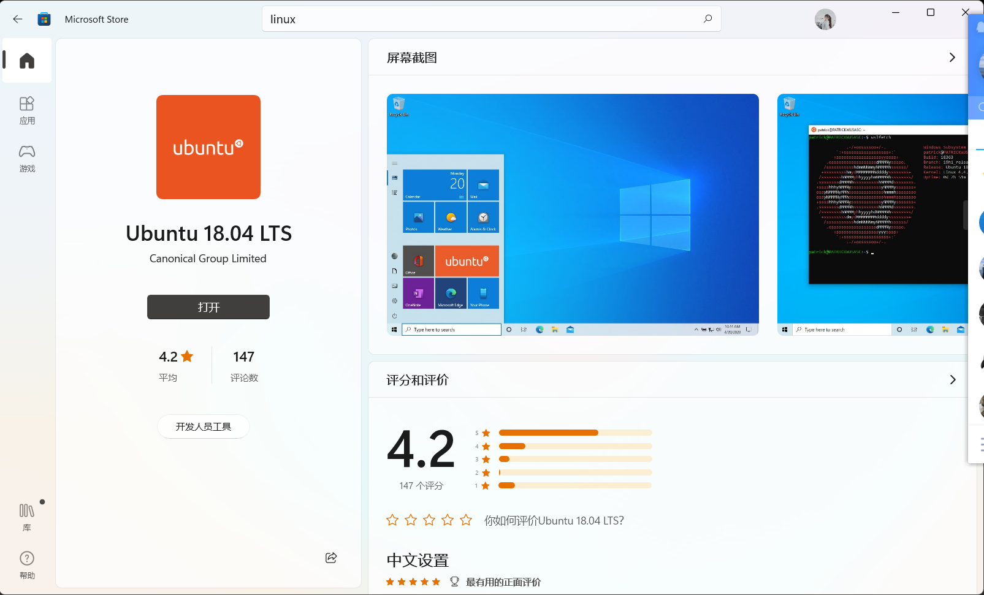The image size is (984, 595).
Task: Click 最有用的正面评价 label
Action: click(503, 582)
